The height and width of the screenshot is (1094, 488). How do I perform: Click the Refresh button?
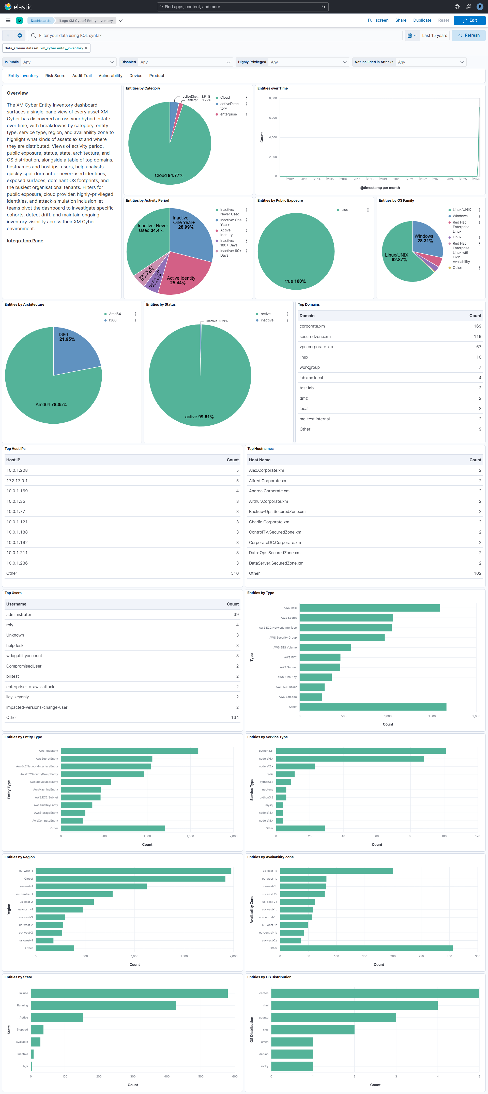pyautogui.click(x=468, y=36)
